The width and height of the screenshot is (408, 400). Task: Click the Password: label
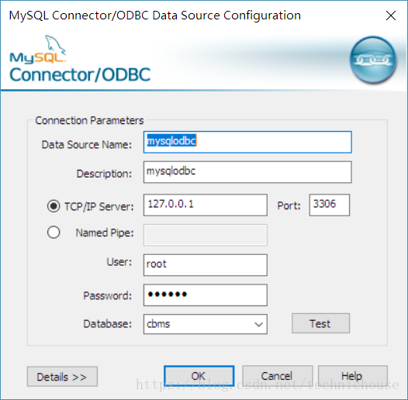108,295
